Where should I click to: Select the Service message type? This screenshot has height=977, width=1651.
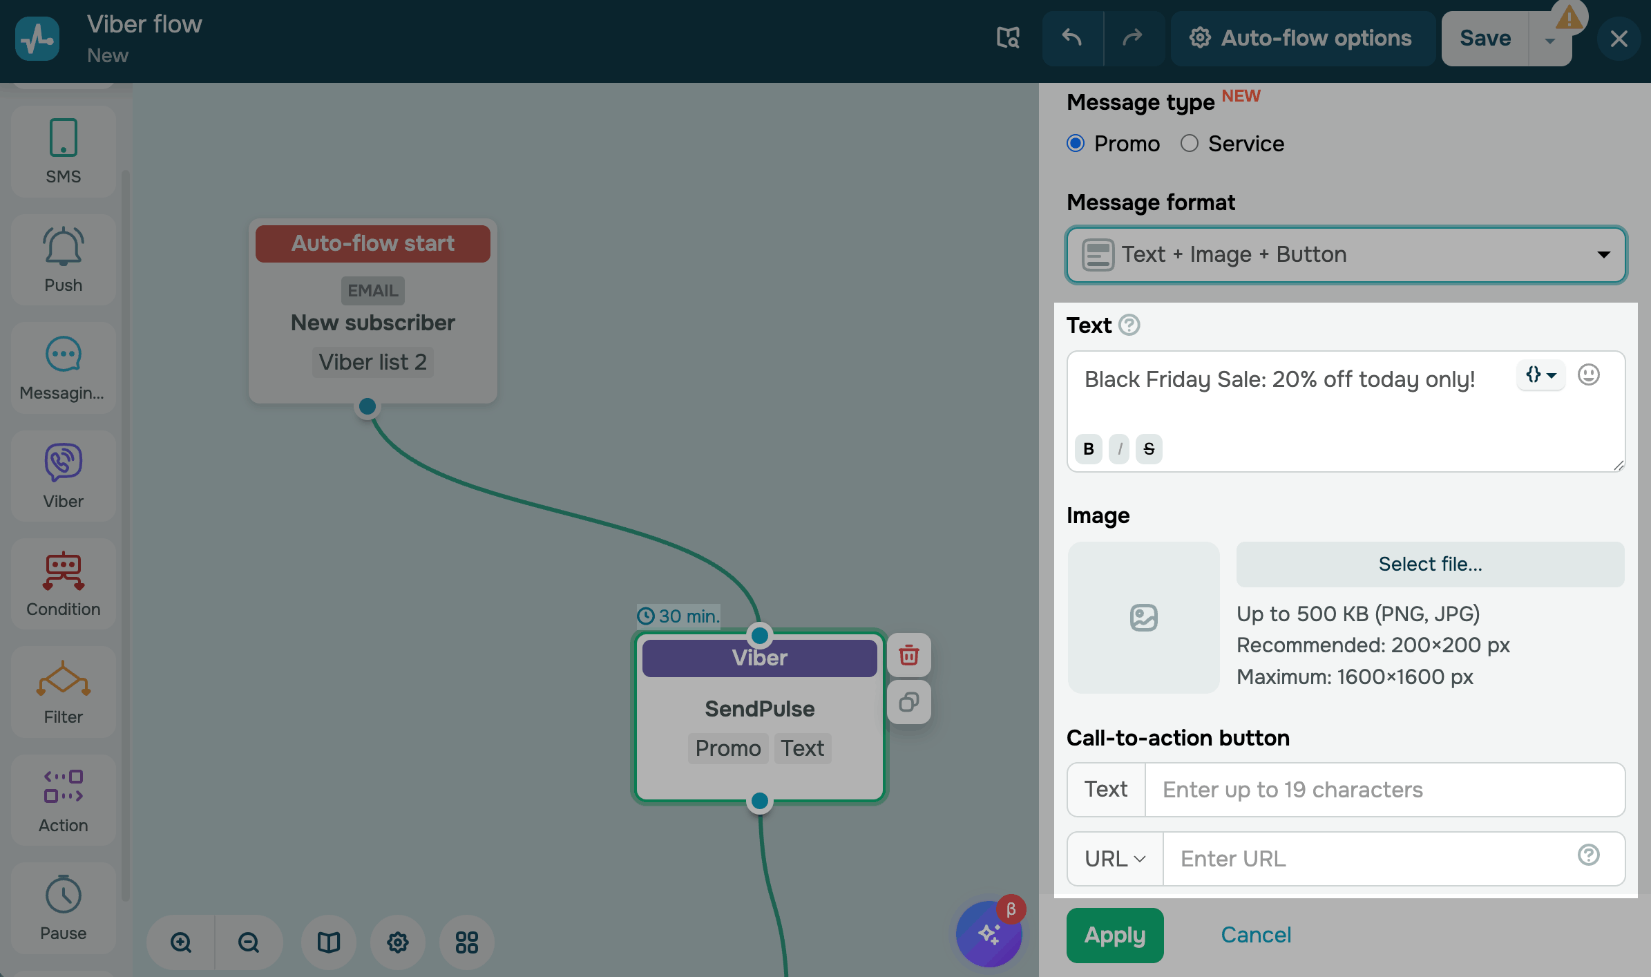1189,144
